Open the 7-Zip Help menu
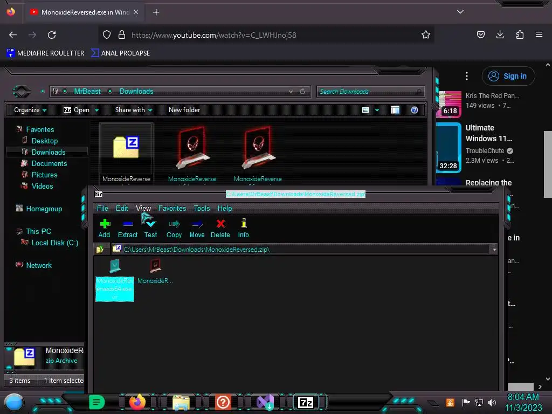 pos(225,208)
